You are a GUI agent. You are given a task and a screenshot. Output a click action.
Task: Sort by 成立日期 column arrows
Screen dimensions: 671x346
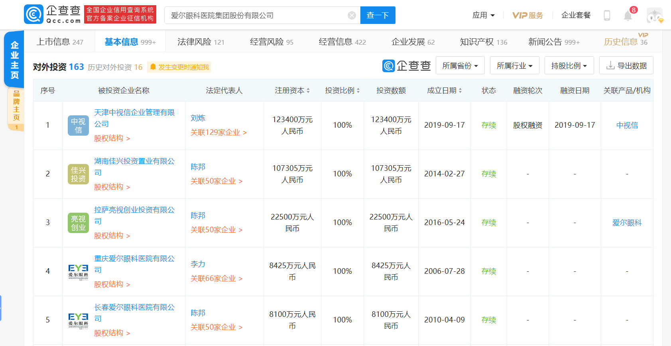460,91
